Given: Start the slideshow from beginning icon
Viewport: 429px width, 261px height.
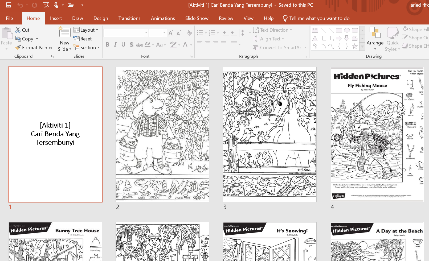Looking at the screenshot, I should pos(46,5).
